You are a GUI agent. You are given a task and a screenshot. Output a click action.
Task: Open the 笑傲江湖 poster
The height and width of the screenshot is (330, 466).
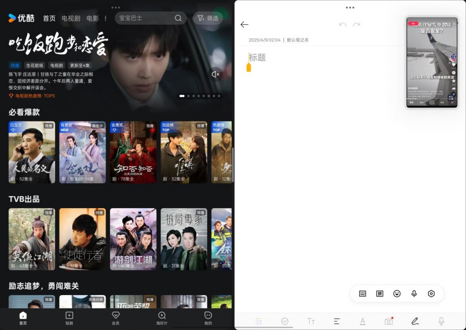click(32, 239)
